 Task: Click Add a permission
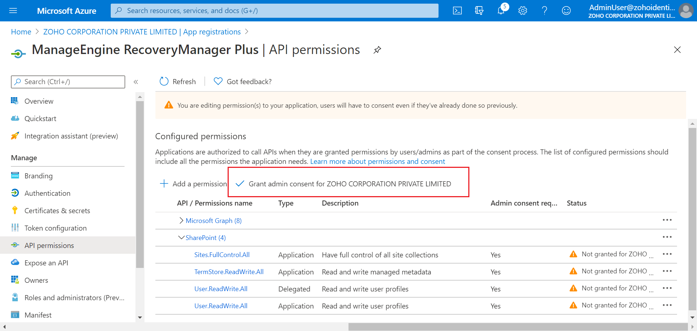(x=194, y=184)
